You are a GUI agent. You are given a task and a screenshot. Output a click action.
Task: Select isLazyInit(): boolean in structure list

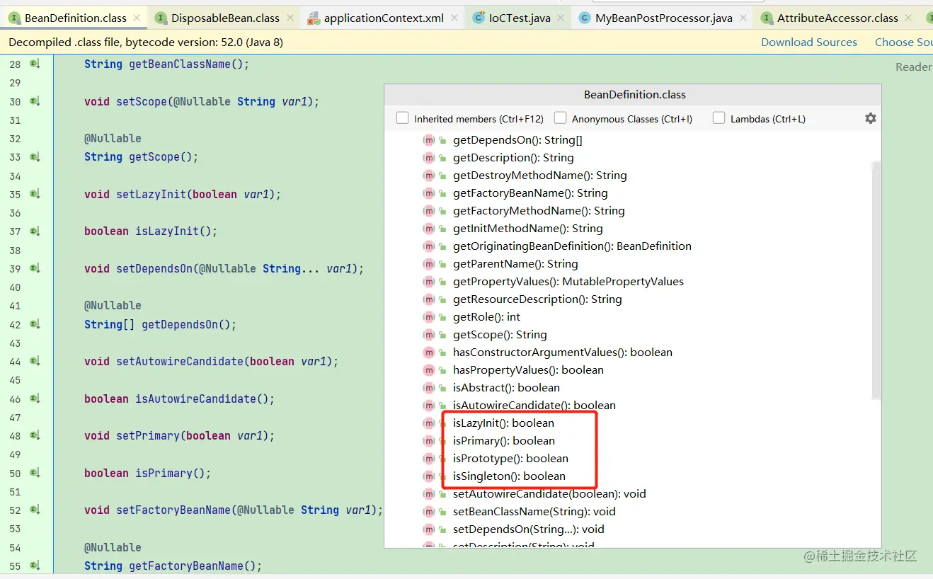tap(503, 423)
